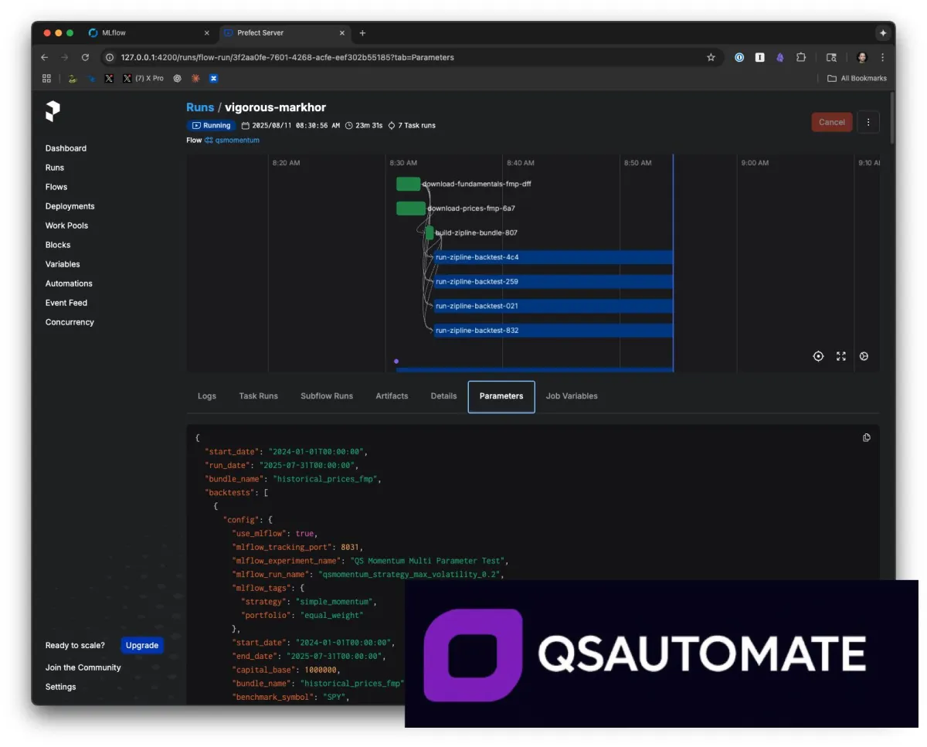Click the "run_date" parameter line
The image size is (927, 747).
tap(281, 465)
